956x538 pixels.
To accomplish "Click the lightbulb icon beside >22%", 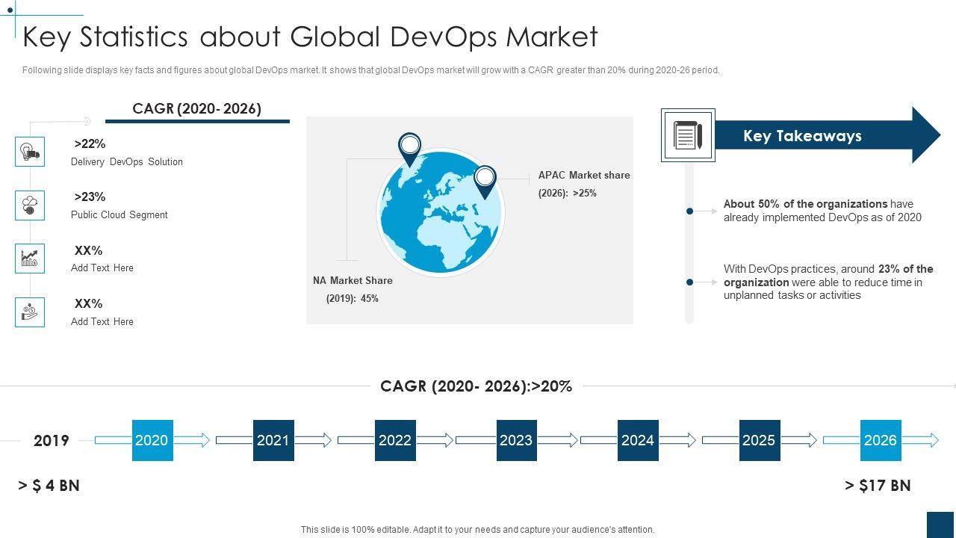I will click(x=30, y=152).
